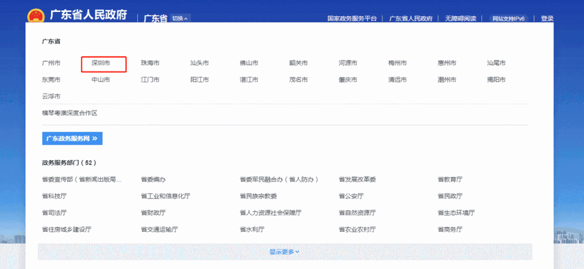Open 省水利厅 department link
584x269 pixels.
pos(252,229)
